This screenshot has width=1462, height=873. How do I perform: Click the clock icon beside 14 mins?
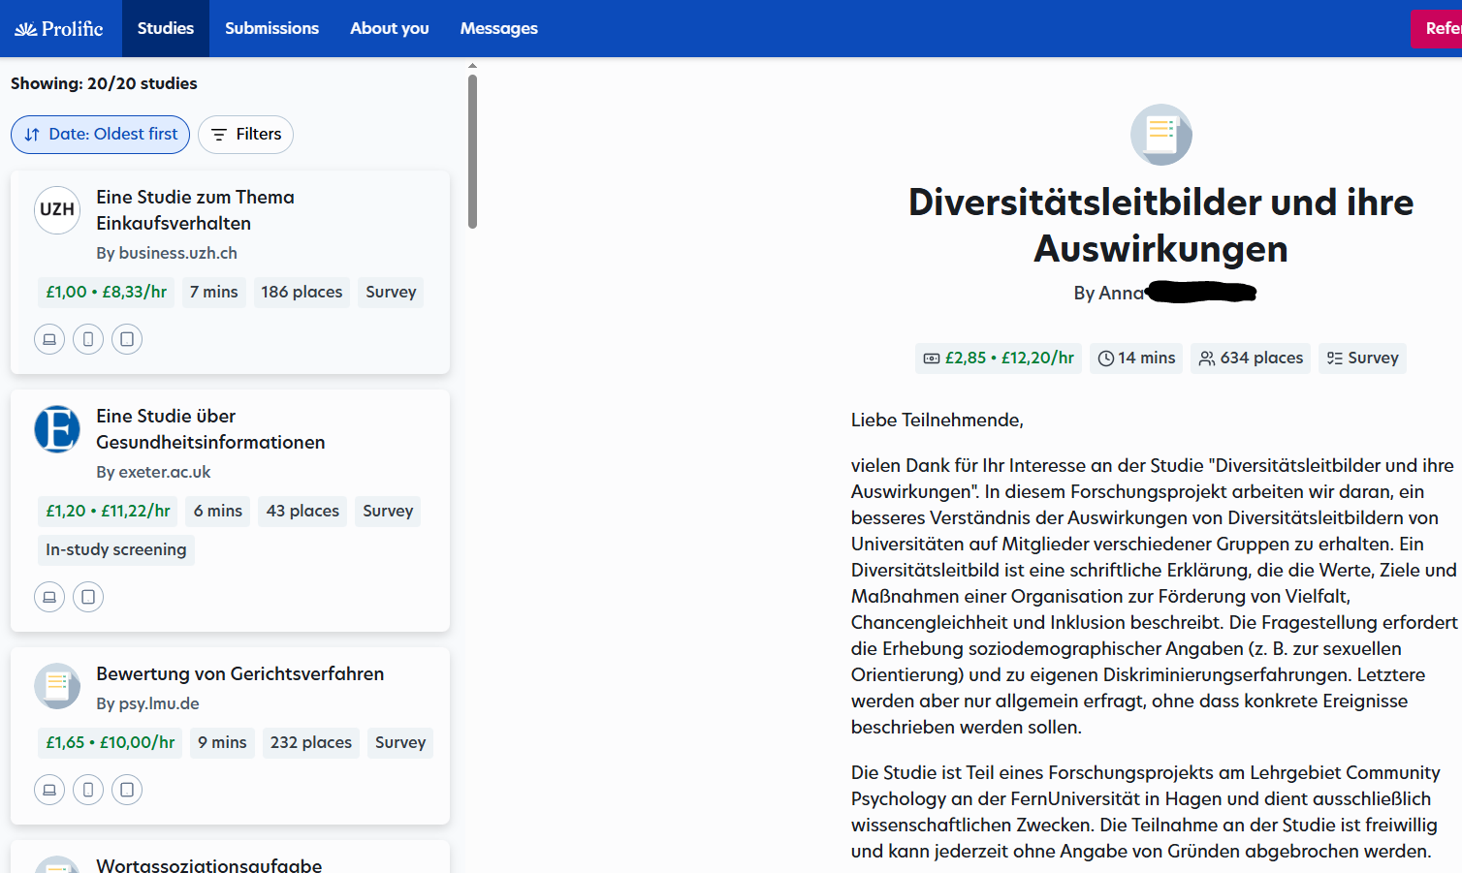pyautogui.click(x=1106, y=359)
